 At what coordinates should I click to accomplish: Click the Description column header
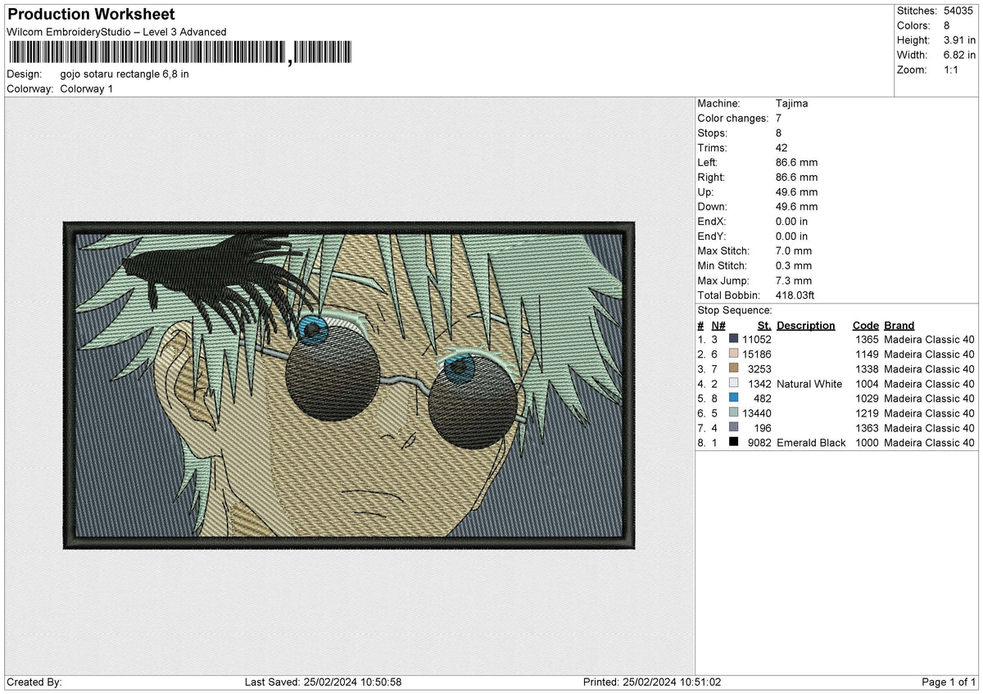(x=806, y=326)
